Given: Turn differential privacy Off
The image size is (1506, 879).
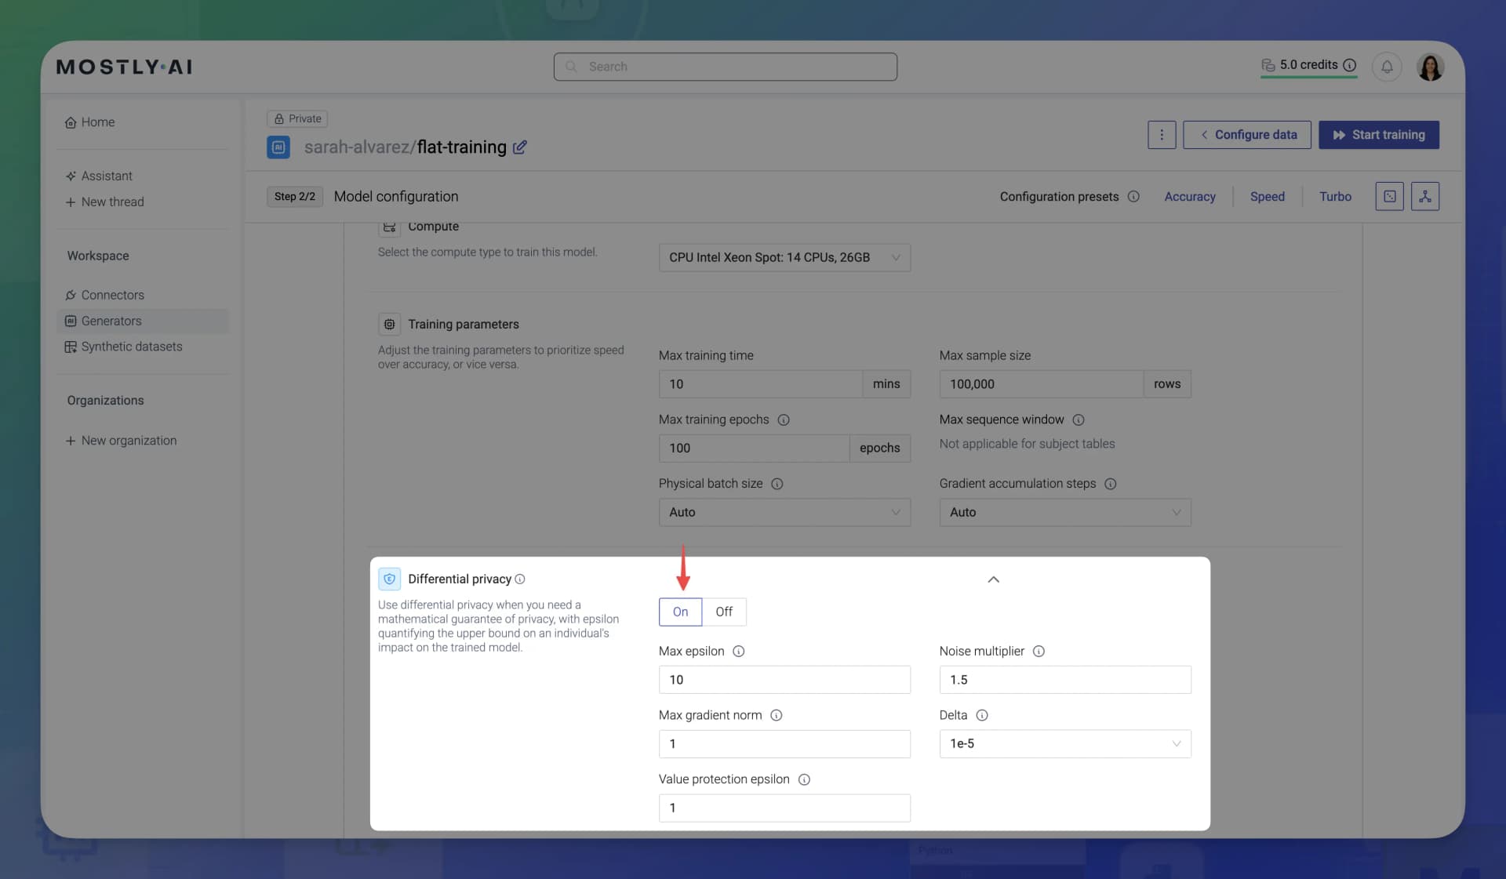Looking at the screenshot, I should pyautogui.click(x=723, y=612).
